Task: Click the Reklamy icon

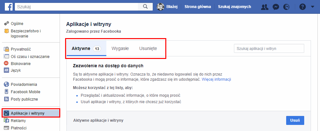Action: [6, 121]
